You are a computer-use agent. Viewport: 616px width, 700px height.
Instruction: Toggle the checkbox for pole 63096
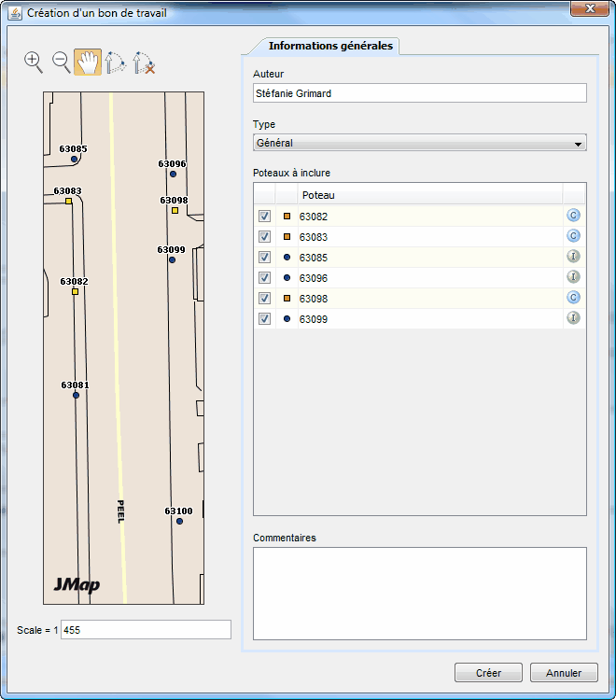(x=265, y=278)
